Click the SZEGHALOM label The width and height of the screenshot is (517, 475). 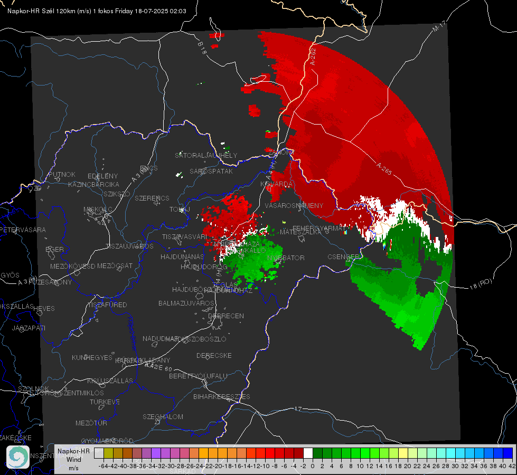pyautogui.click(x=163, y=416)
